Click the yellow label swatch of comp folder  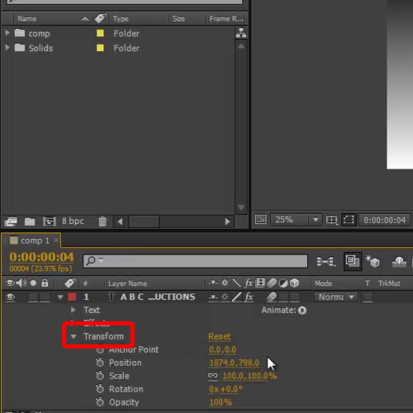point(100,33)
